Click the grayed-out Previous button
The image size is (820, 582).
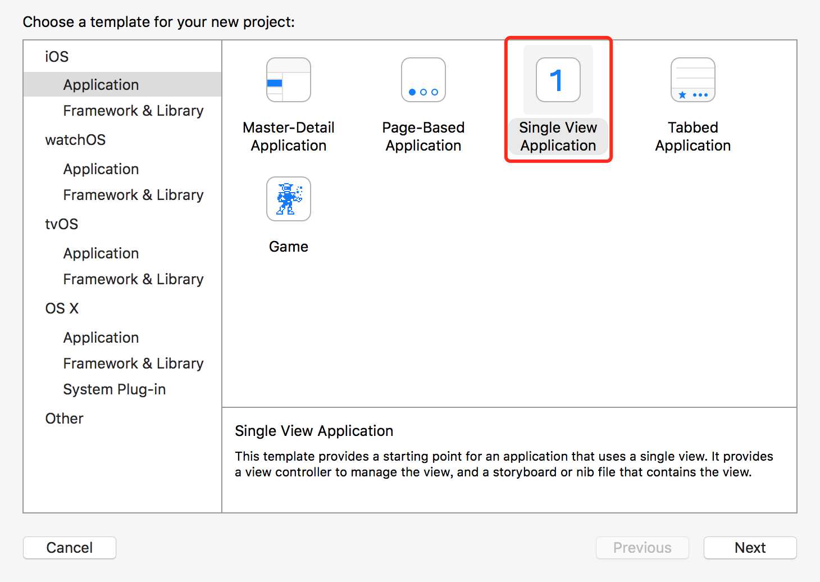pyautogui.click(x=642, y=548)
